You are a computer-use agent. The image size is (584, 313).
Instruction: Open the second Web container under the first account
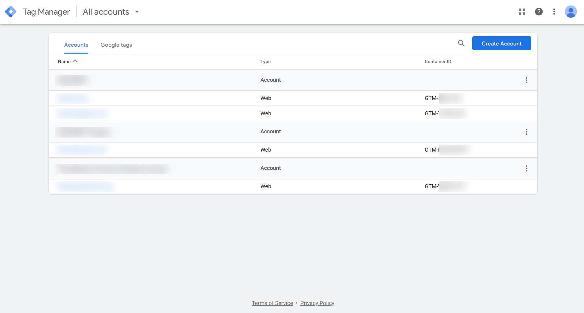tap(82, 113)
